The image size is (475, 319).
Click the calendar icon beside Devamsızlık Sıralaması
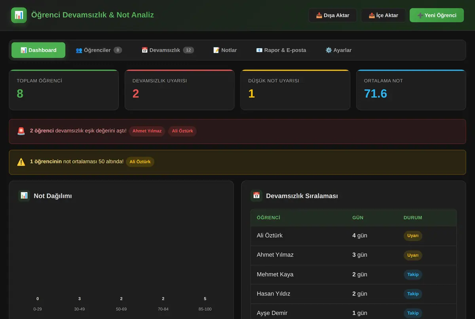click(x=256, y=196)
